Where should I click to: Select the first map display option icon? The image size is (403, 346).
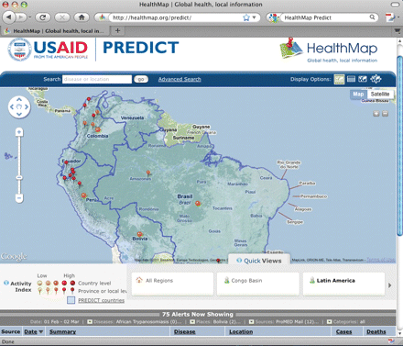click(x=339, y=79)
